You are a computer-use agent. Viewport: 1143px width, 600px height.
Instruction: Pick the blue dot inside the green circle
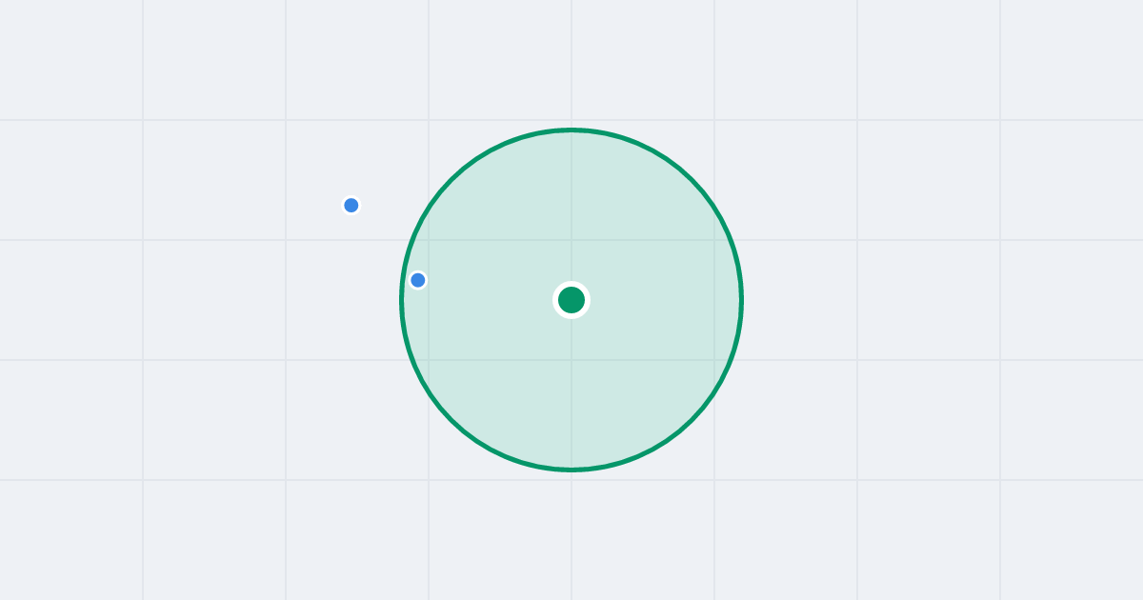[x=417, y=280]
